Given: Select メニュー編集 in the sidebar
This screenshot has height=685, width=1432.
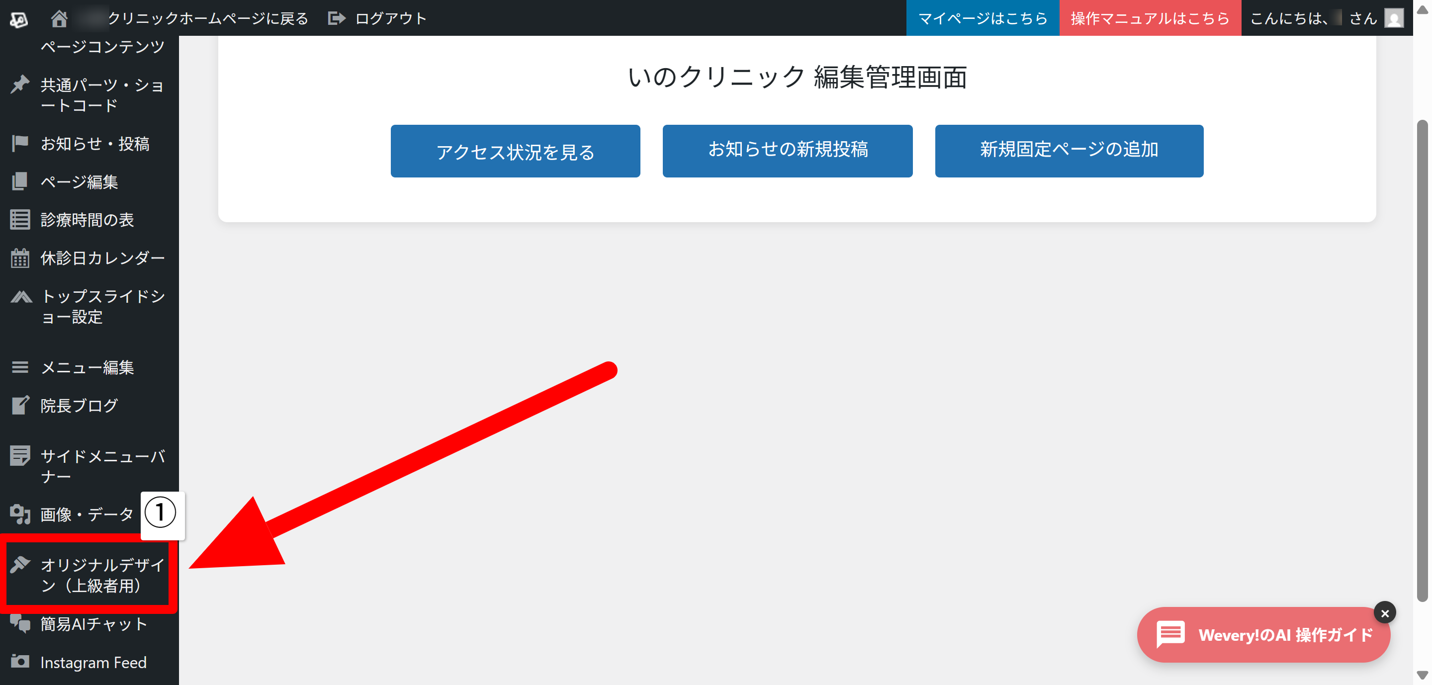Looking at the screenshot, I should click(x=88, y=367).
